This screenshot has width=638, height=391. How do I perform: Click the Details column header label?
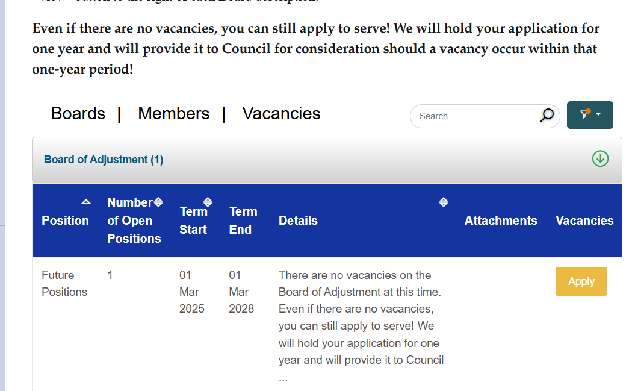pyautogui.click(x=298, y=221)
